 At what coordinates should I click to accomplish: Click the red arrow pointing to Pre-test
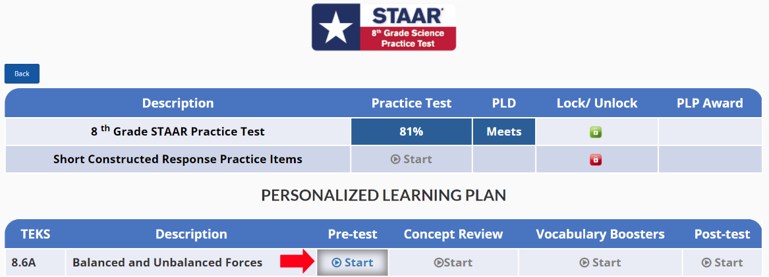click(x=297, y=263)
